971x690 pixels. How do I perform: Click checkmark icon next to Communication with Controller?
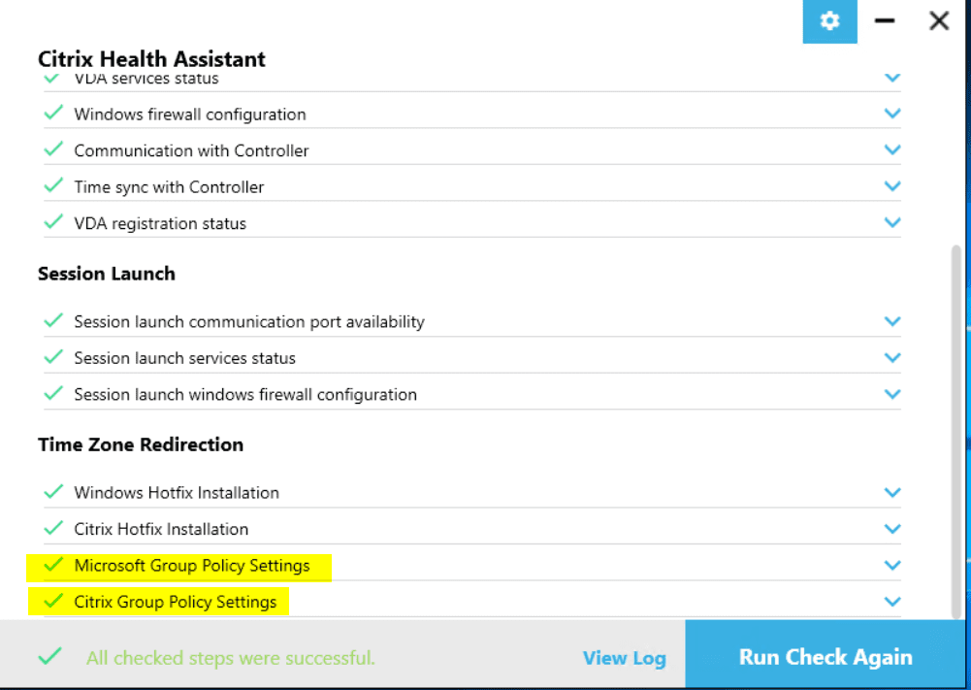point(53,150)
